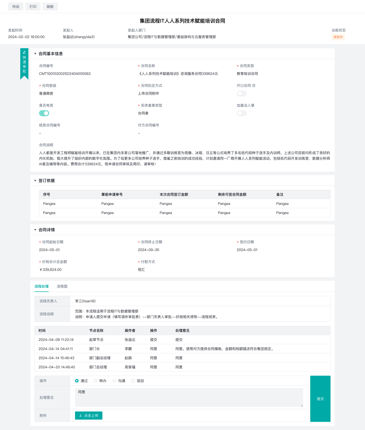365x430 pixels.
Task: Select the 沟通 radio option
Action: tap(114, 381)
